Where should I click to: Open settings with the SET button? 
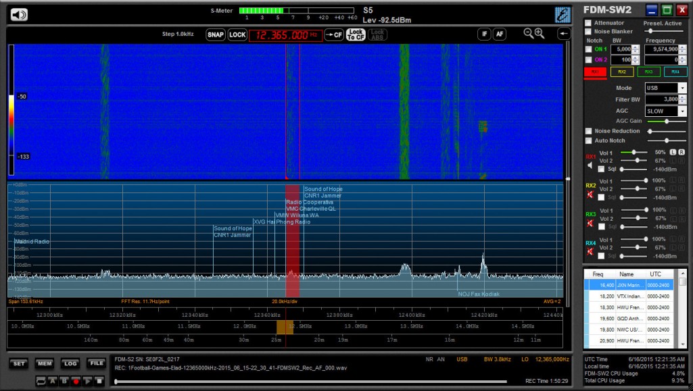pos(19,363)
